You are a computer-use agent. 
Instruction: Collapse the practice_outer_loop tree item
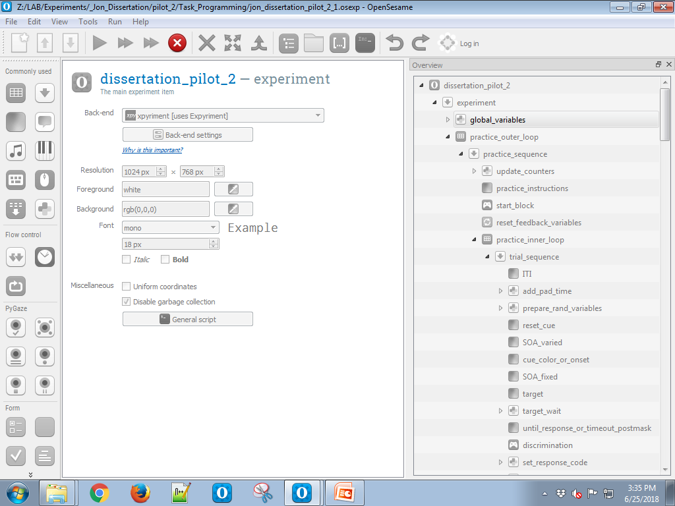point(448,137)
